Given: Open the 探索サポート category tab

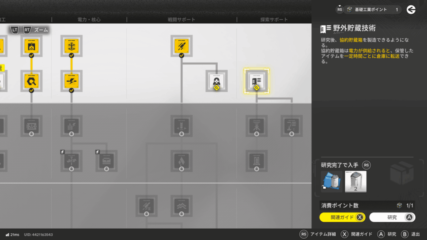Looking at the screenshot, I should click(274, 20).
